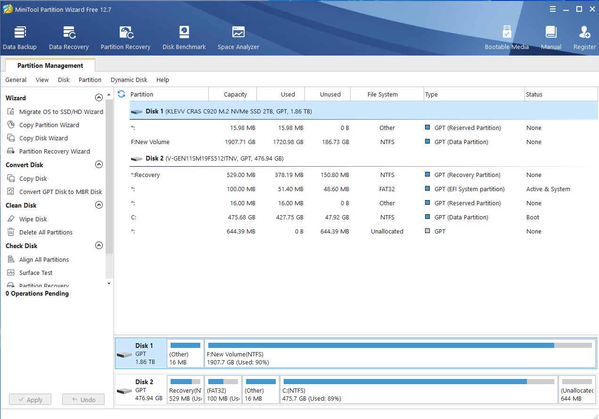The image size is (599, 419).
Task: Click the sidebar scroll-down arrow
Action: [x=109, y=283]
